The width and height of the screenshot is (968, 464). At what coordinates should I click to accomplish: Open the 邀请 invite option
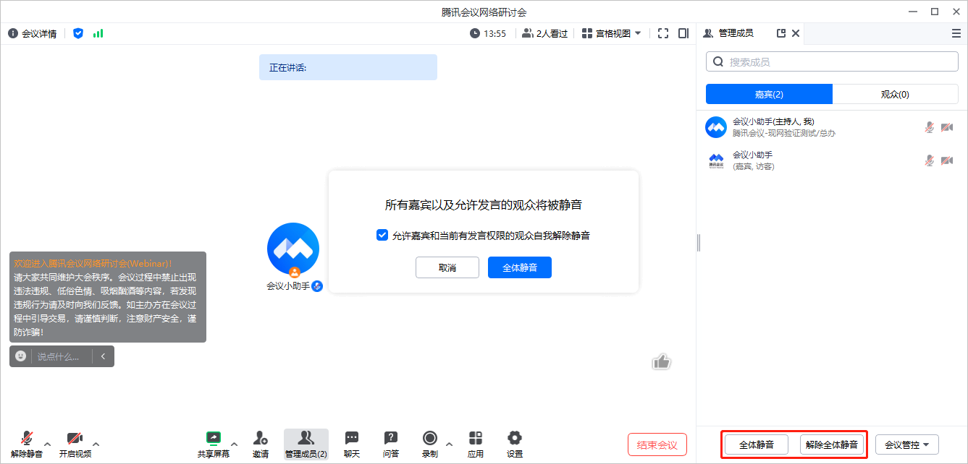[x=261, y=444]
